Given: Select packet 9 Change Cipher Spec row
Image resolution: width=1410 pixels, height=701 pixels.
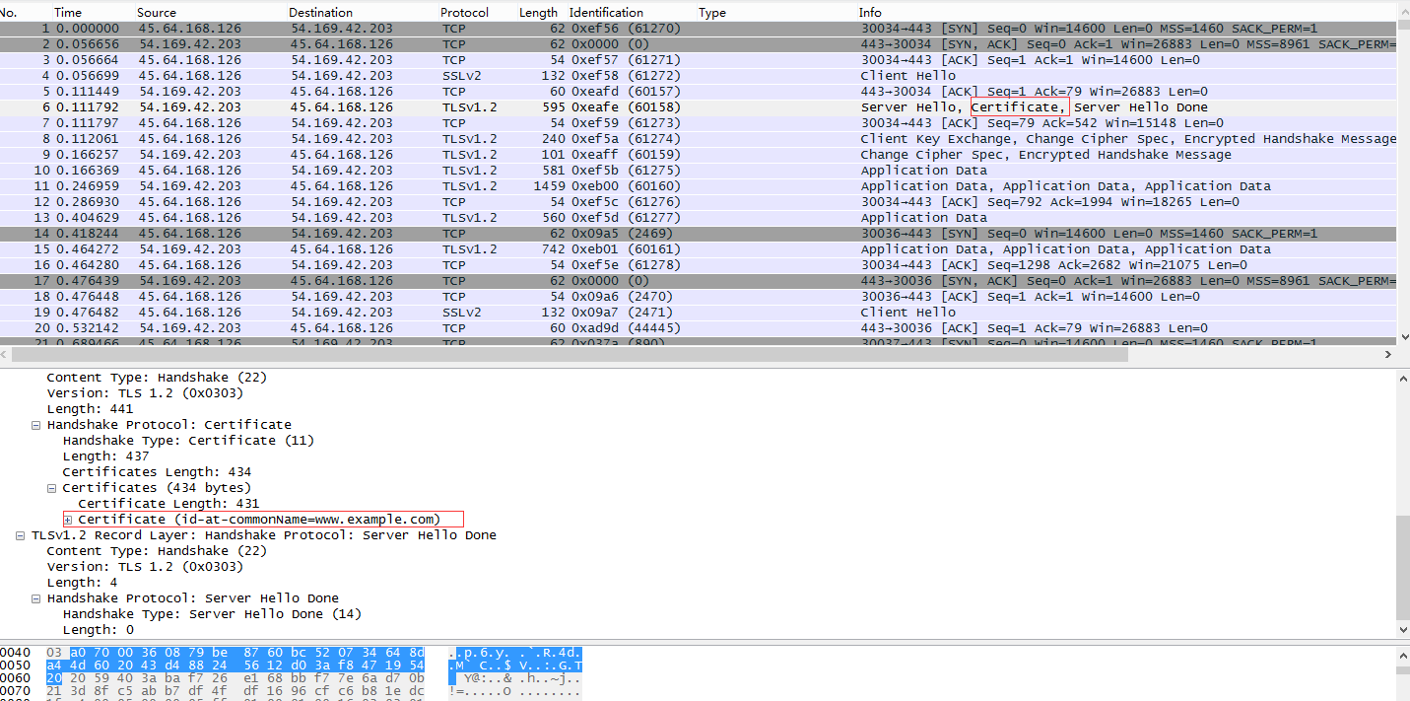Looking at the screenshot, I should [x=698, y=155].
